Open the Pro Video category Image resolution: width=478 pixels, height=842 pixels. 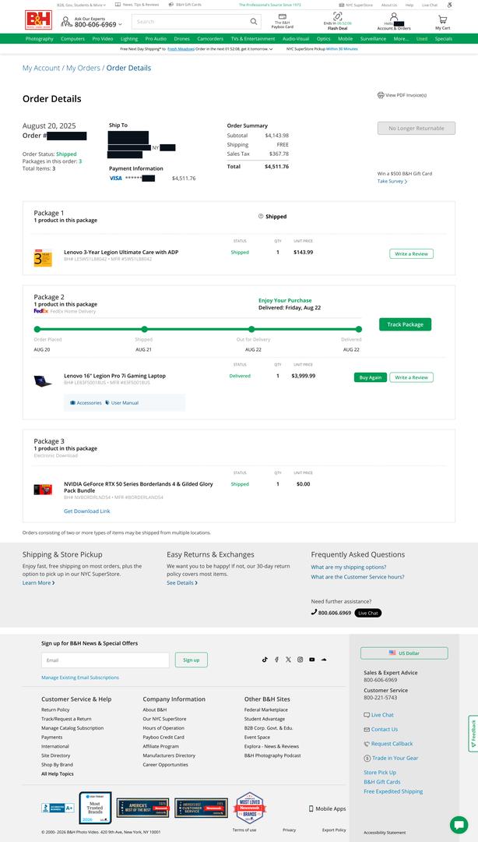pos(103,39)
